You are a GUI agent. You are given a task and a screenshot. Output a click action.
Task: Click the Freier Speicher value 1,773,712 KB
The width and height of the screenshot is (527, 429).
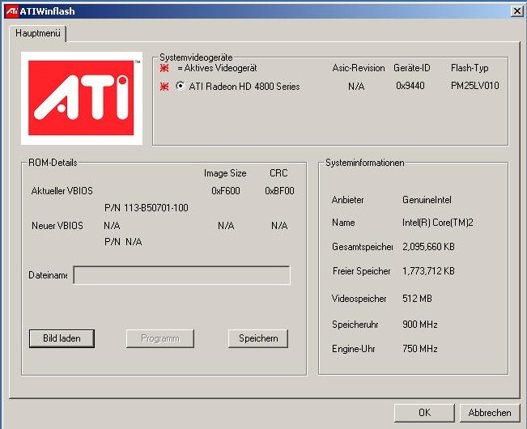(x=428, y=271)
